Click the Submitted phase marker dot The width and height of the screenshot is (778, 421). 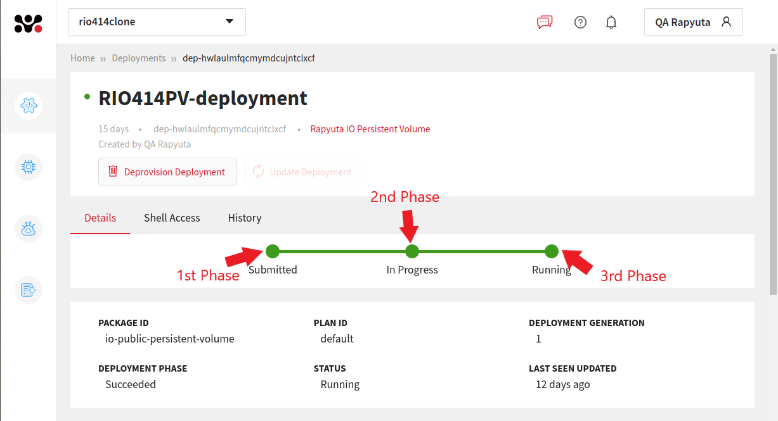pyautogui.click(x=273, y=251)
